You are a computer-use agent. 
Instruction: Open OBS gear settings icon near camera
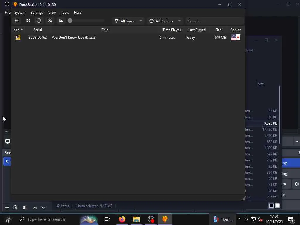click(296, 184)
